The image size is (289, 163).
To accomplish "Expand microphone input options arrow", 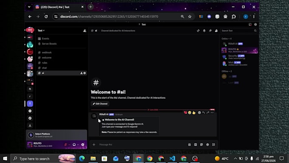I will click(x=69, y=145).
